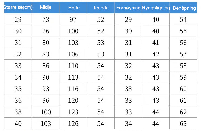Select the Hofte value 126
The height and width of the screenshot is (131, 201).
click(73, 124)
